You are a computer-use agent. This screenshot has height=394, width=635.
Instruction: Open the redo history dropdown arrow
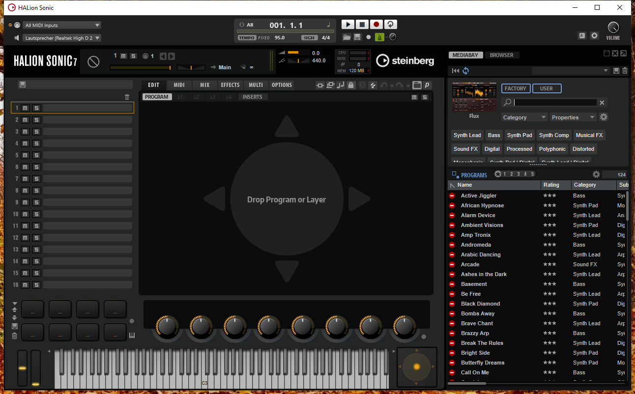tap(408, 86)
